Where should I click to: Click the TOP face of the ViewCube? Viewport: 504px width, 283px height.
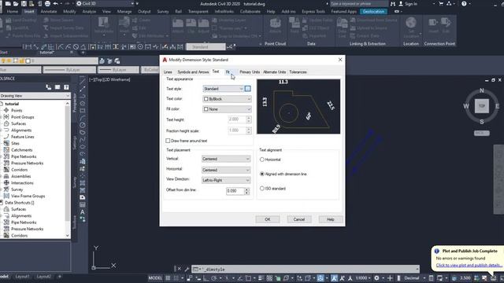[481, 106]
